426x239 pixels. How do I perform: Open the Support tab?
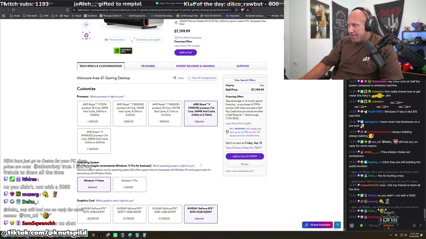(x=243, y=66)
